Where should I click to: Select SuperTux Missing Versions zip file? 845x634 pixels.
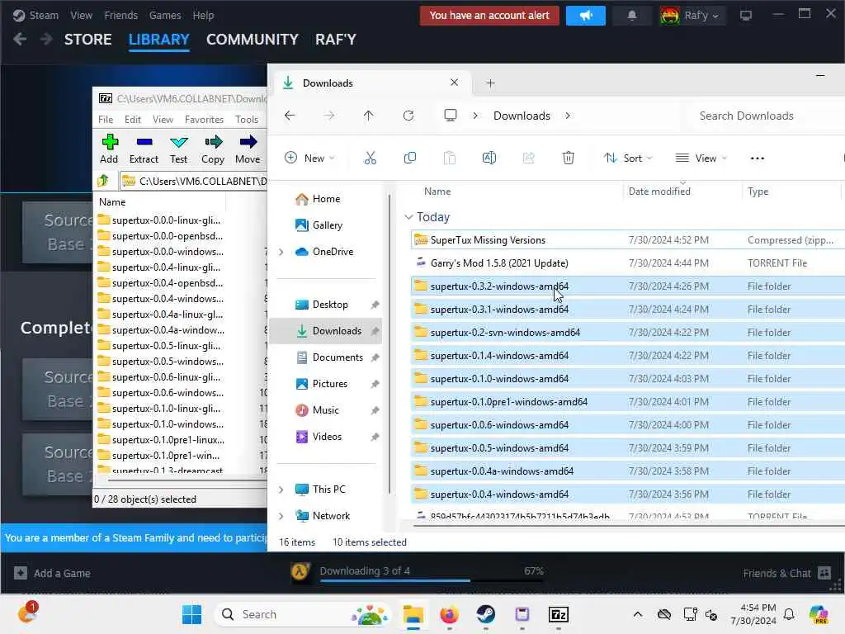[x=627, y=240]
